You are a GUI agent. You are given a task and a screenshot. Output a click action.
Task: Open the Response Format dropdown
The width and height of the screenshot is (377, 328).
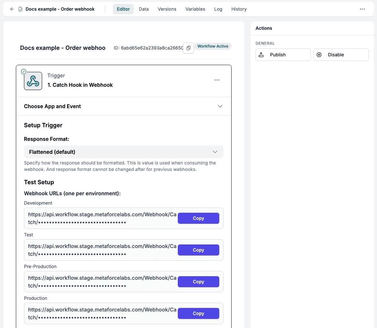(124, 152)
